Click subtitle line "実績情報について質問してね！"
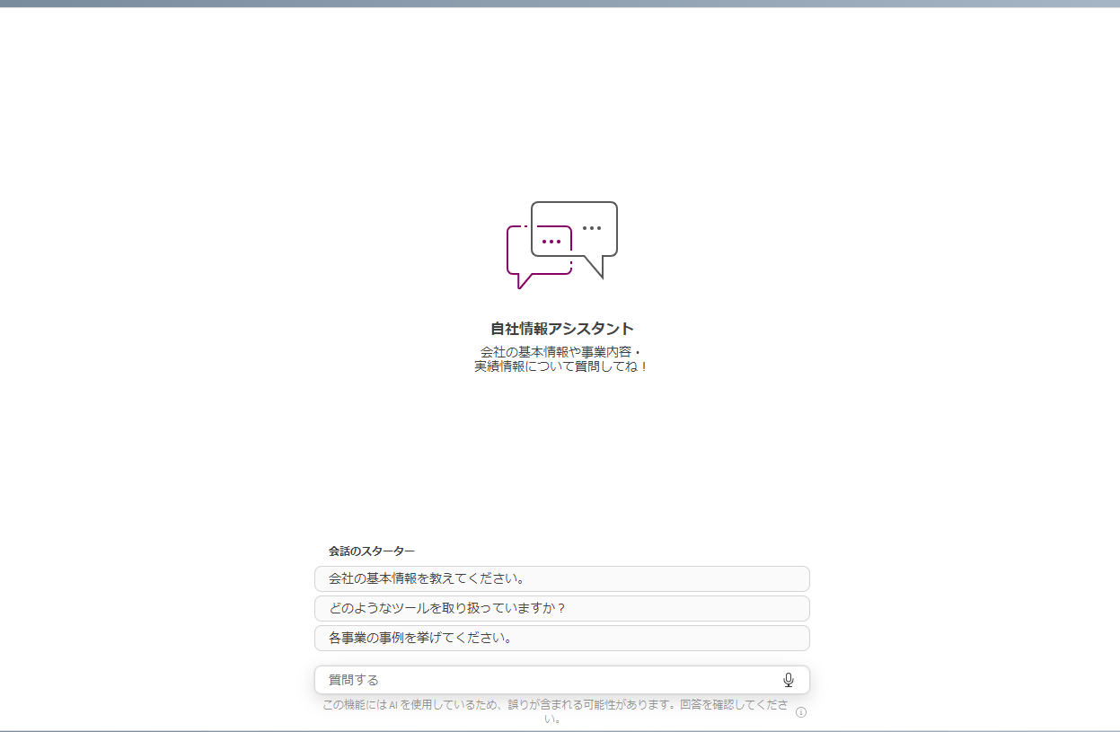The height and width of the screenshot is (732, 1120). pyautogui.click(x=561, y=366)
